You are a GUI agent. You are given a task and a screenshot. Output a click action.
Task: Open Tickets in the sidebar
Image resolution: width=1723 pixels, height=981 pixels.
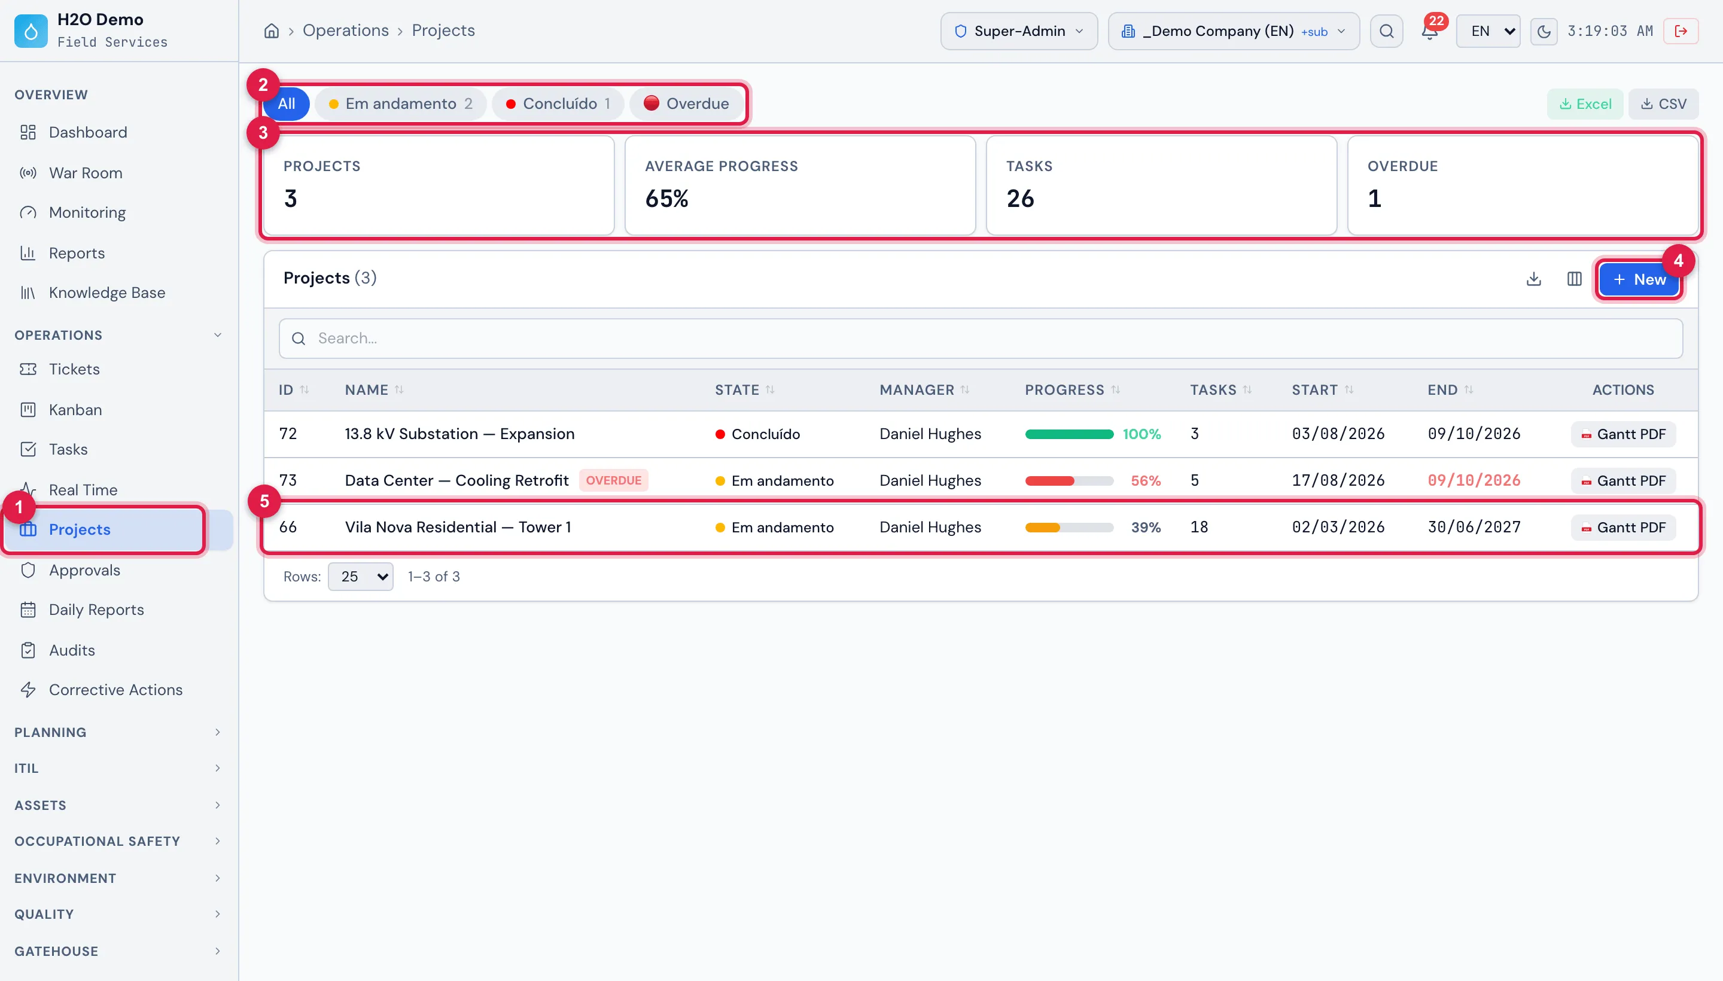pos(74,369)
